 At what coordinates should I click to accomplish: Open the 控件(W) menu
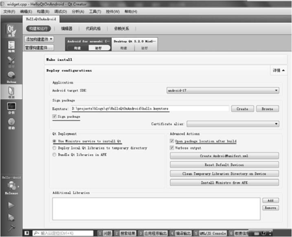(113, 11)
